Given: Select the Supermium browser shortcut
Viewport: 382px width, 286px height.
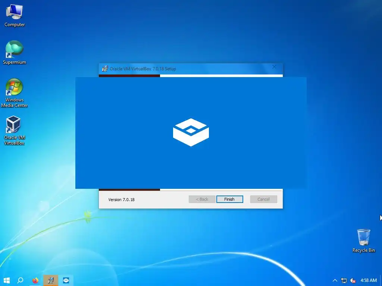Looking at the screenshot, I should (x=15, y=53).
